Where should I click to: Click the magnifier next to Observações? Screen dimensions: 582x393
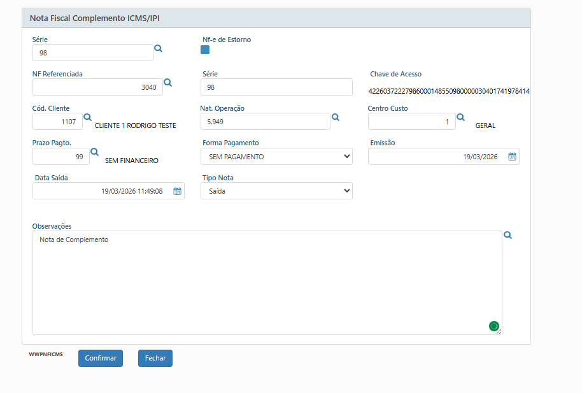pyautogui.click(x=507, y=235)
